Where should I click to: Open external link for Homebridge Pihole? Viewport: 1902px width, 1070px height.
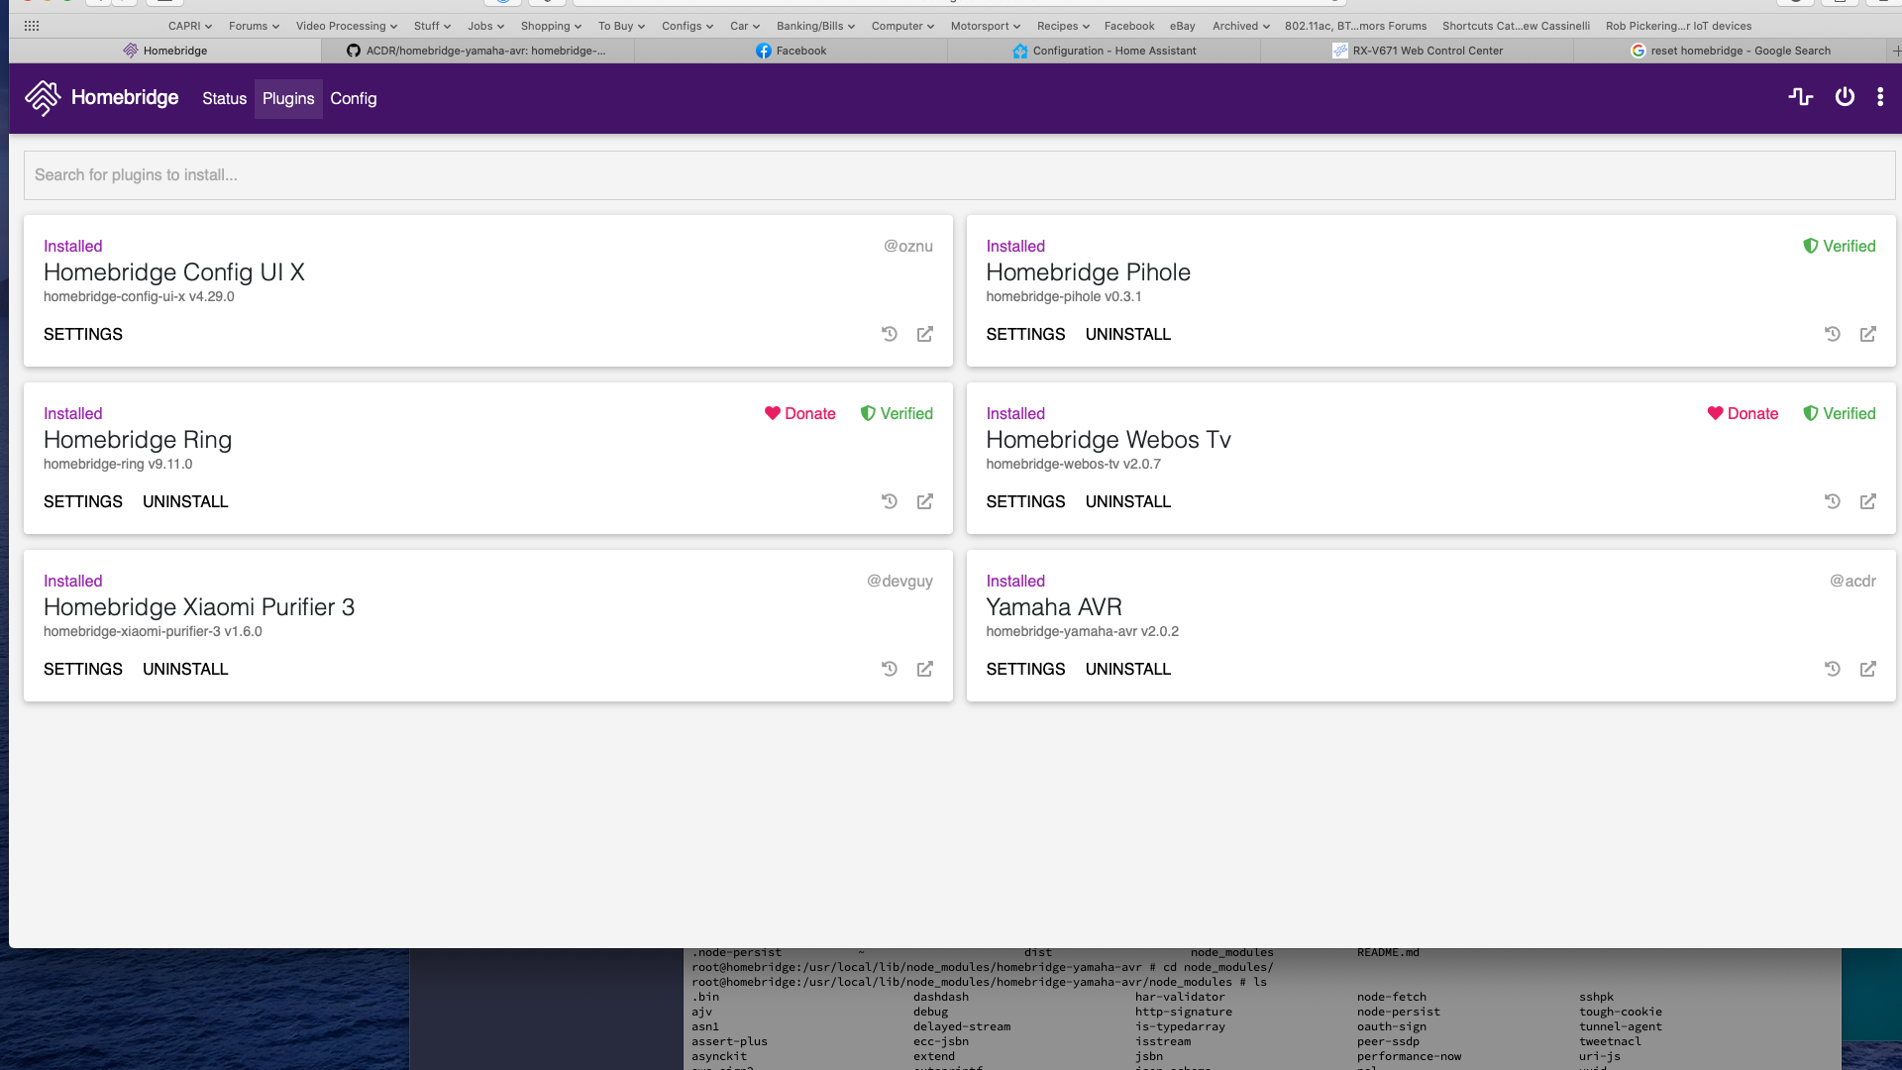1868,334
